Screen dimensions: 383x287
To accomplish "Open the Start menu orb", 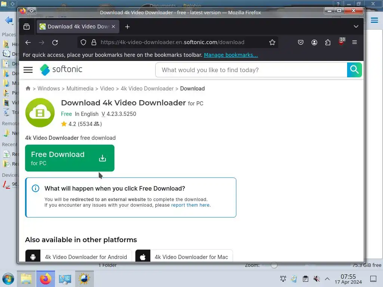I will coord(8,279).
